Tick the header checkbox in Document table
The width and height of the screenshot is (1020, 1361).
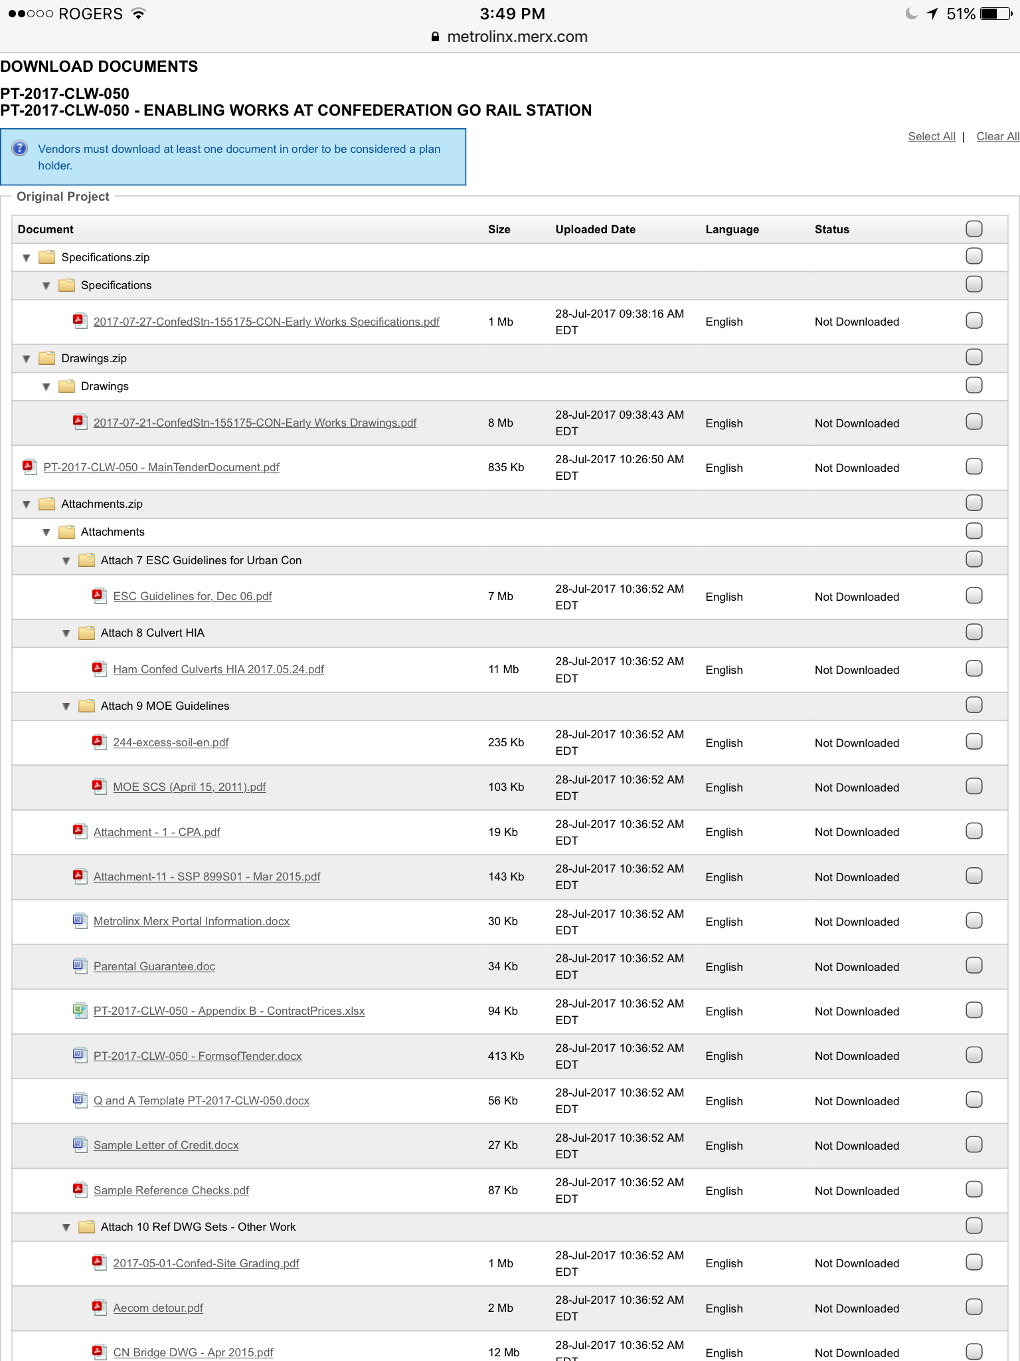(x=974, y=229)
